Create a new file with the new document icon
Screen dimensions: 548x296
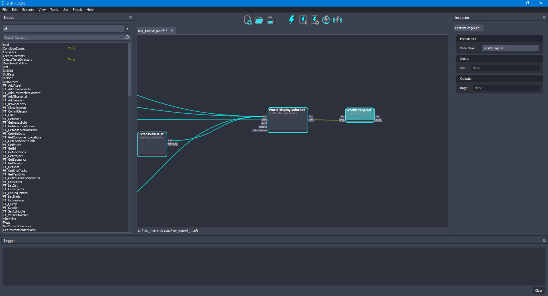pyautogui.click(x=248, y=20)
